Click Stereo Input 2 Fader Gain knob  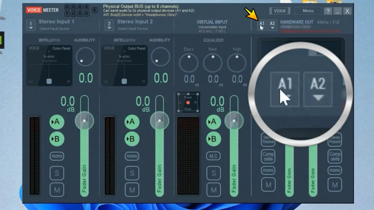tap(160, 121)
